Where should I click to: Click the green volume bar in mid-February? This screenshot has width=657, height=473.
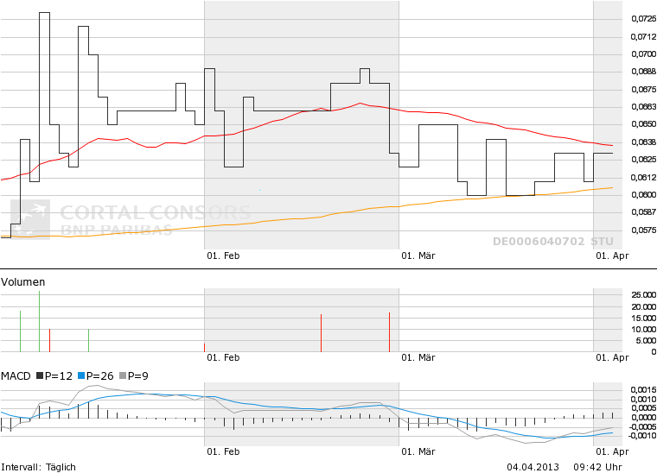[x=321, y=332]
